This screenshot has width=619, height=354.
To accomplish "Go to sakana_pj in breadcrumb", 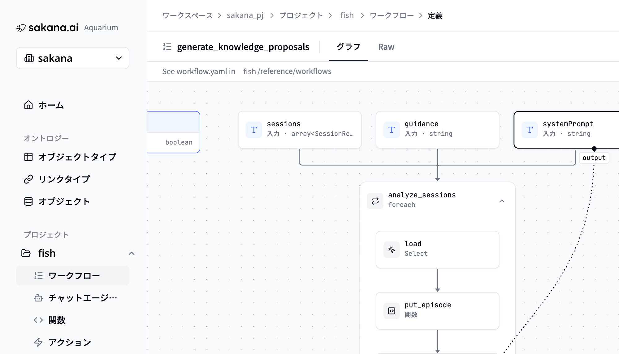I will click(245, 15).
